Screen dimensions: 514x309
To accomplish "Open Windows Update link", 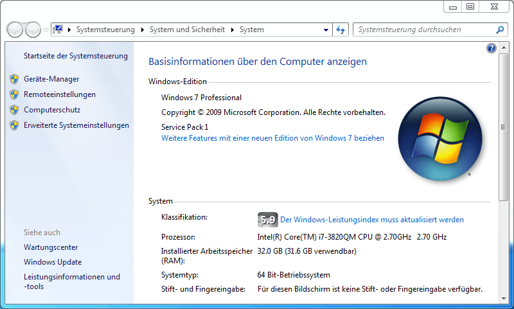I will [53, 262].
